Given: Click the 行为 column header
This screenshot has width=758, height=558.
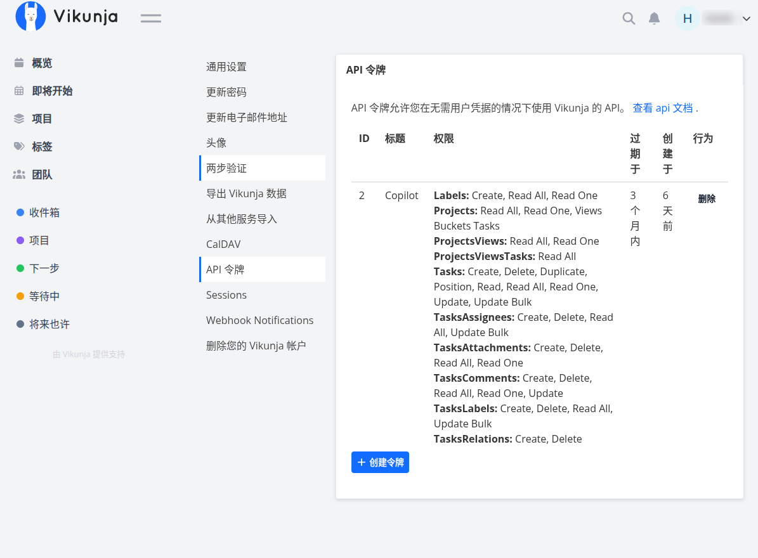Looking at the screenshot, I should [x=703, y=139].
